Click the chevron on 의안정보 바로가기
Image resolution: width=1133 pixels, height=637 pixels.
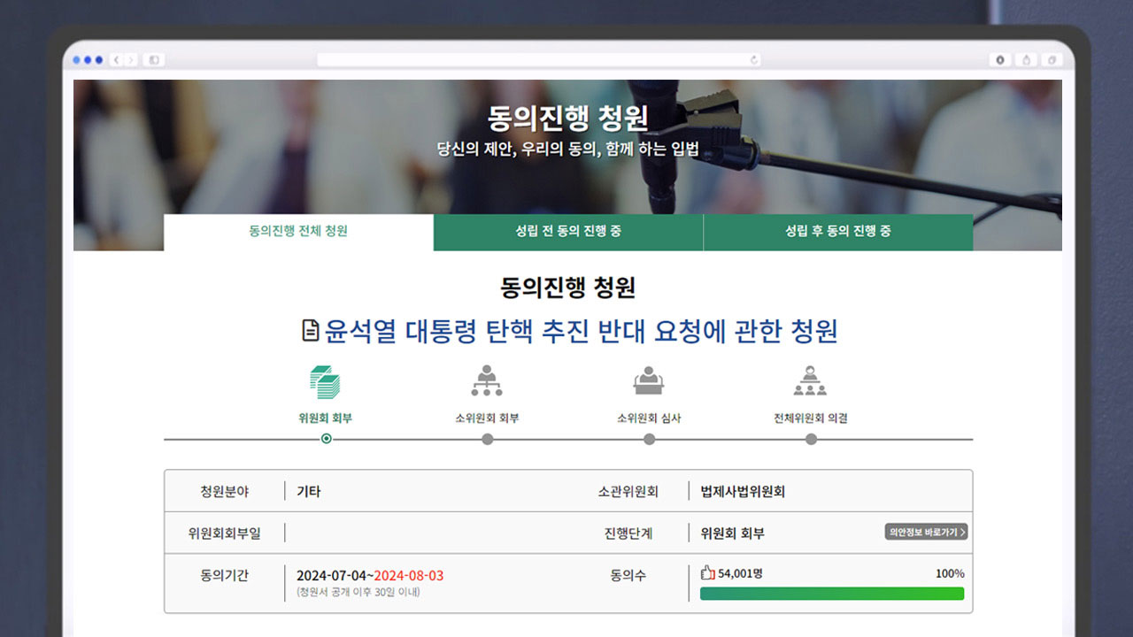963,532
